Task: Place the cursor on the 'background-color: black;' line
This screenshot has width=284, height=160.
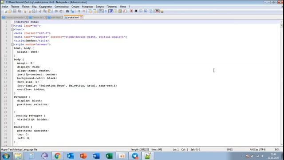Action: click(x=37, y=78)
